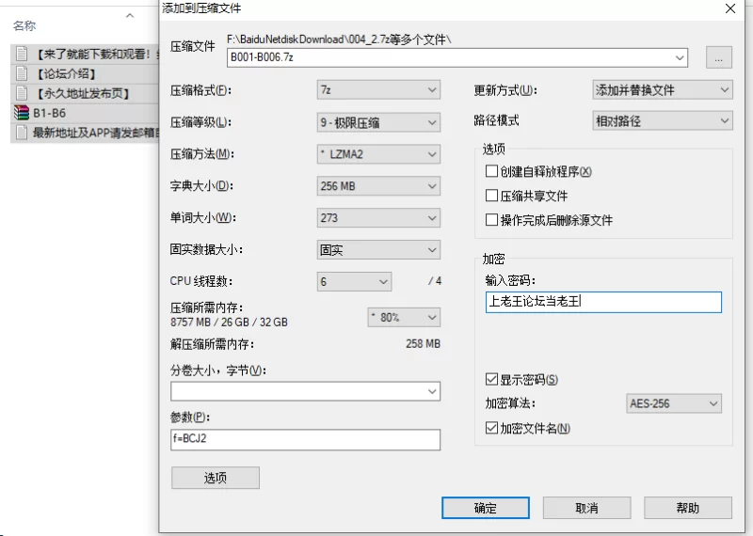Enable 压缩共享文件 checkbox
The height and width of the screenshot is (536, 753).
pos(491,196)
